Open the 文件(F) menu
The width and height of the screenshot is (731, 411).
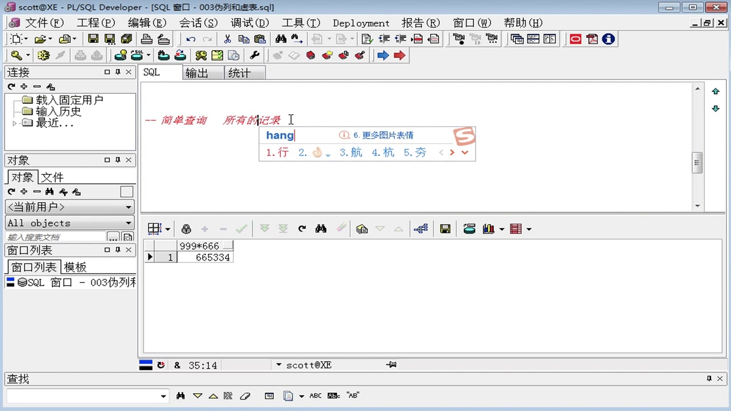click(x=44, y=23)
